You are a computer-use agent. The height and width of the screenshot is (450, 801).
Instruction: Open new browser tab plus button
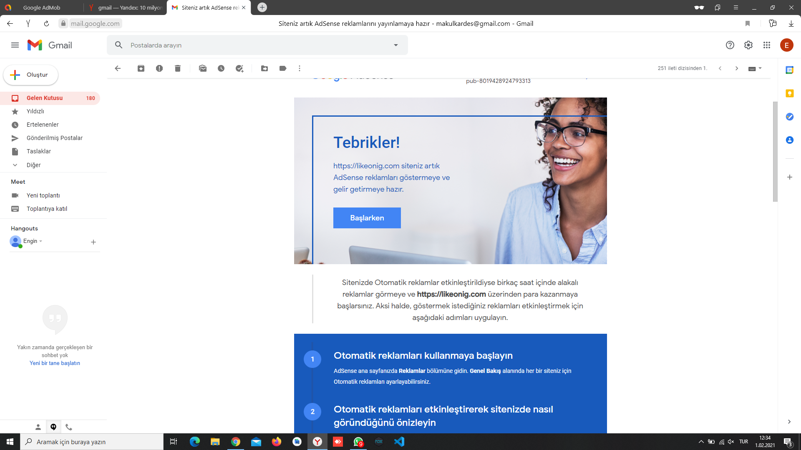(x=262, y=7)
